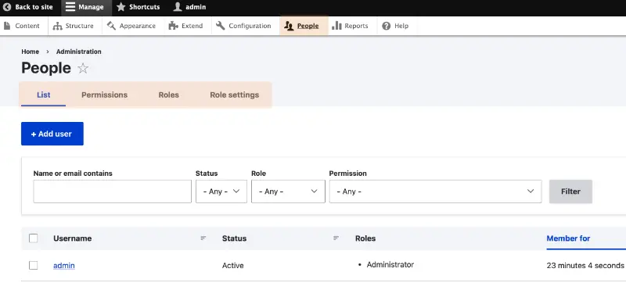Open the admin user menu

point(189,7)
